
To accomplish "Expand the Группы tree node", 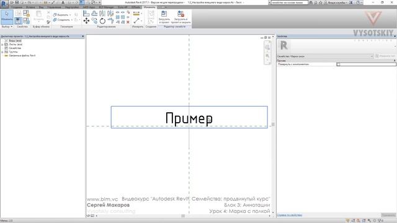I will tap(2, 52).
